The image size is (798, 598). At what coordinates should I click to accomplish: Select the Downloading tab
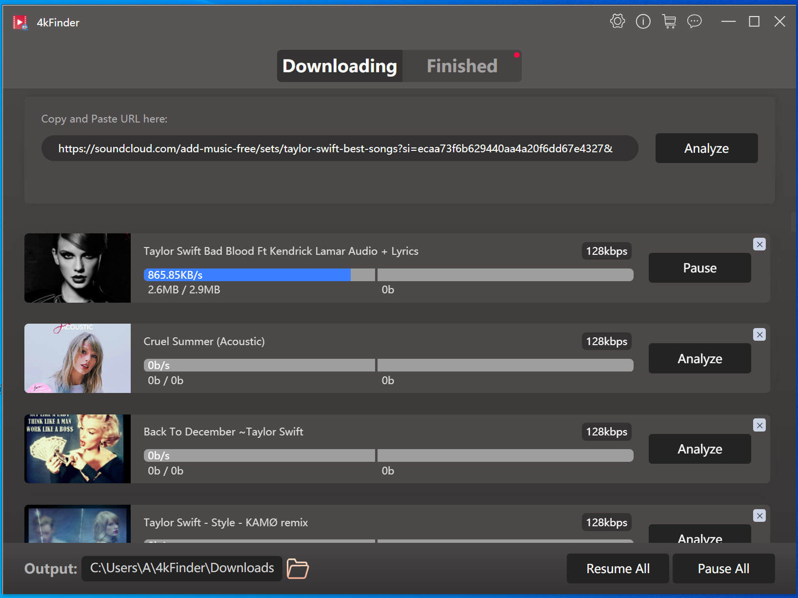coord(340,66)
